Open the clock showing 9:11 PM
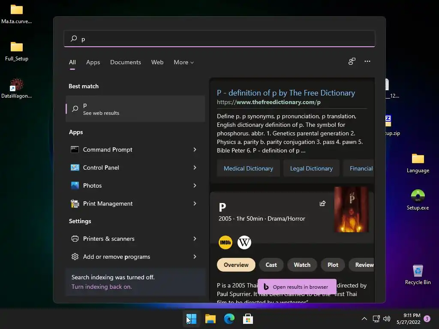This screenshot has height=329, width=439. 409,319
